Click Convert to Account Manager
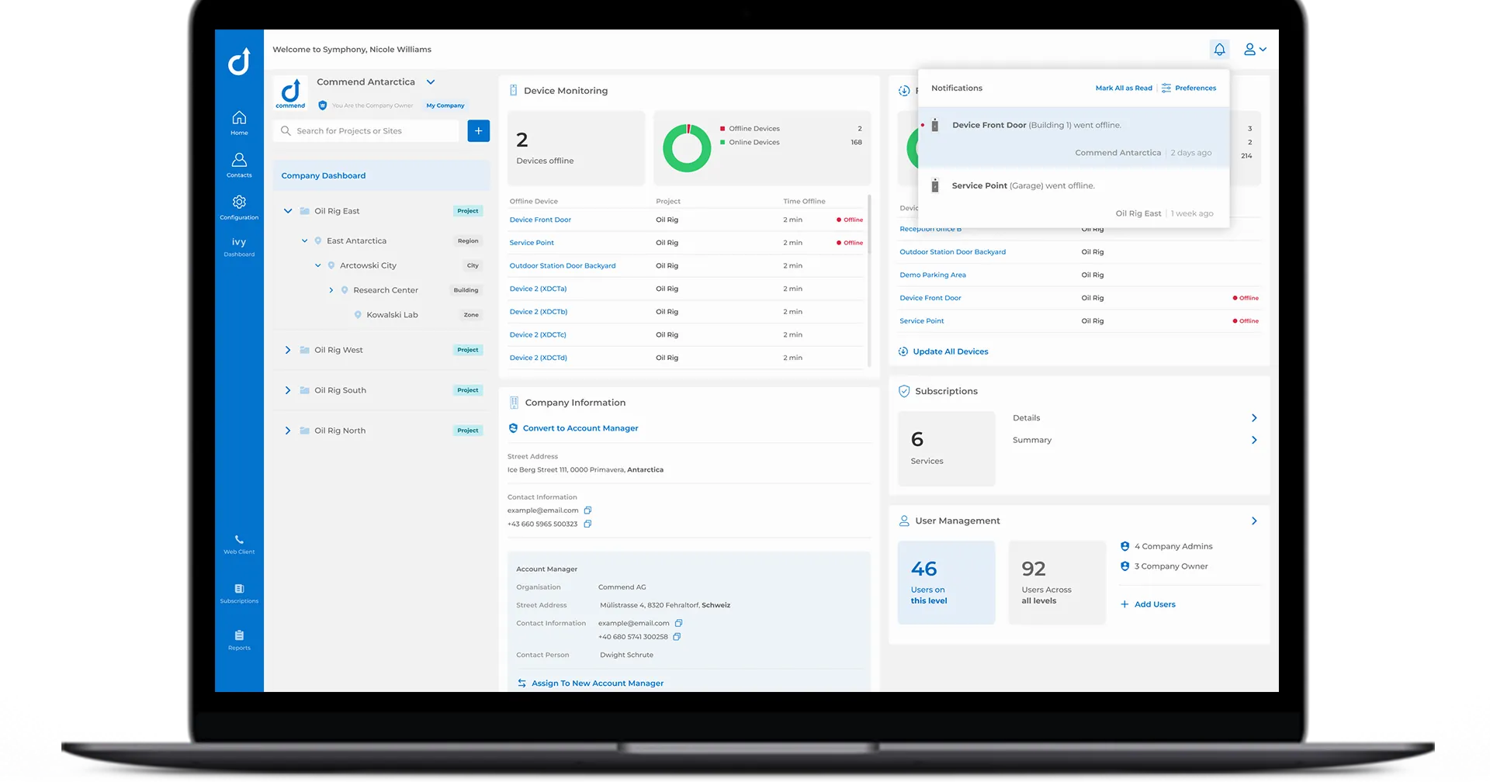 (580, 427)
